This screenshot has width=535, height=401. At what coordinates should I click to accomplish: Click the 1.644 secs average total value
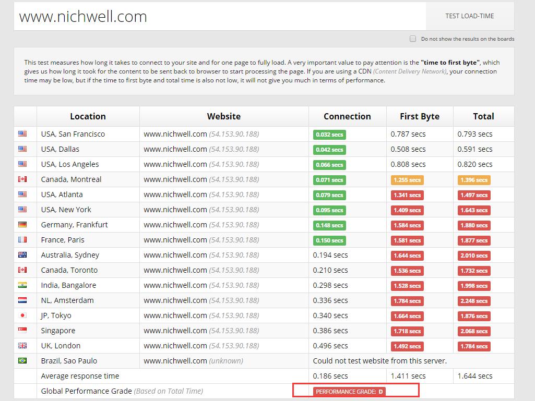pyautogui.click(x=475, y=376)
